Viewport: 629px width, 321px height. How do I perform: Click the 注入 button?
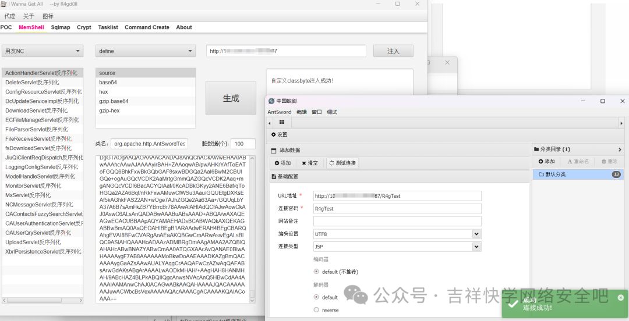[x=393, y=51]
